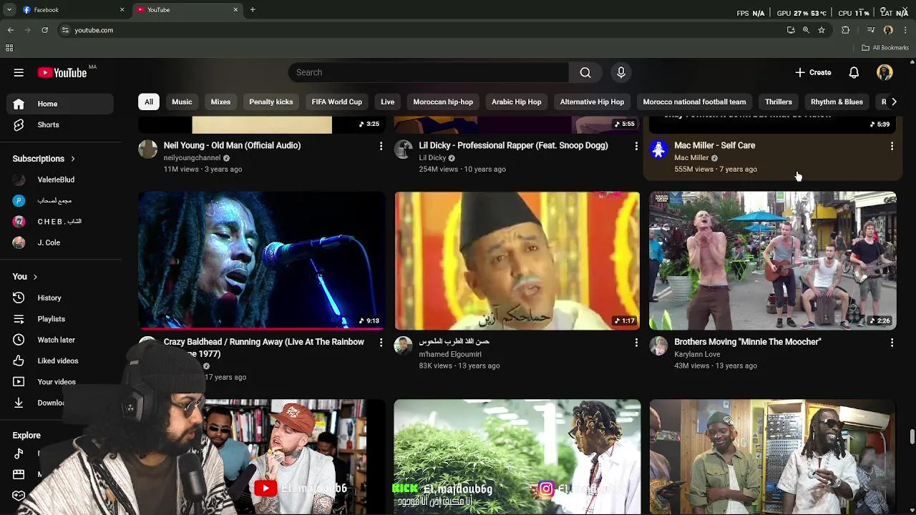Open Lil Dicky Professional Rapper title
This screenshot has width=916, height=515.
click(x=513, y=145)
